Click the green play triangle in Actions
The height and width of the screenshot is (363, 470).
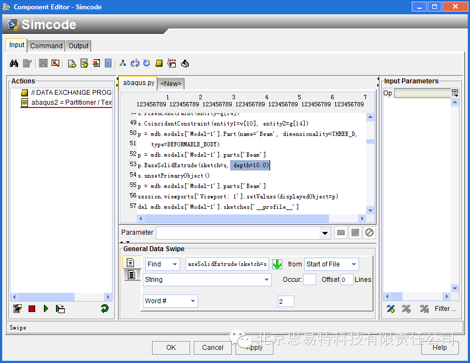pyautogui.click(x=46, y=309)
